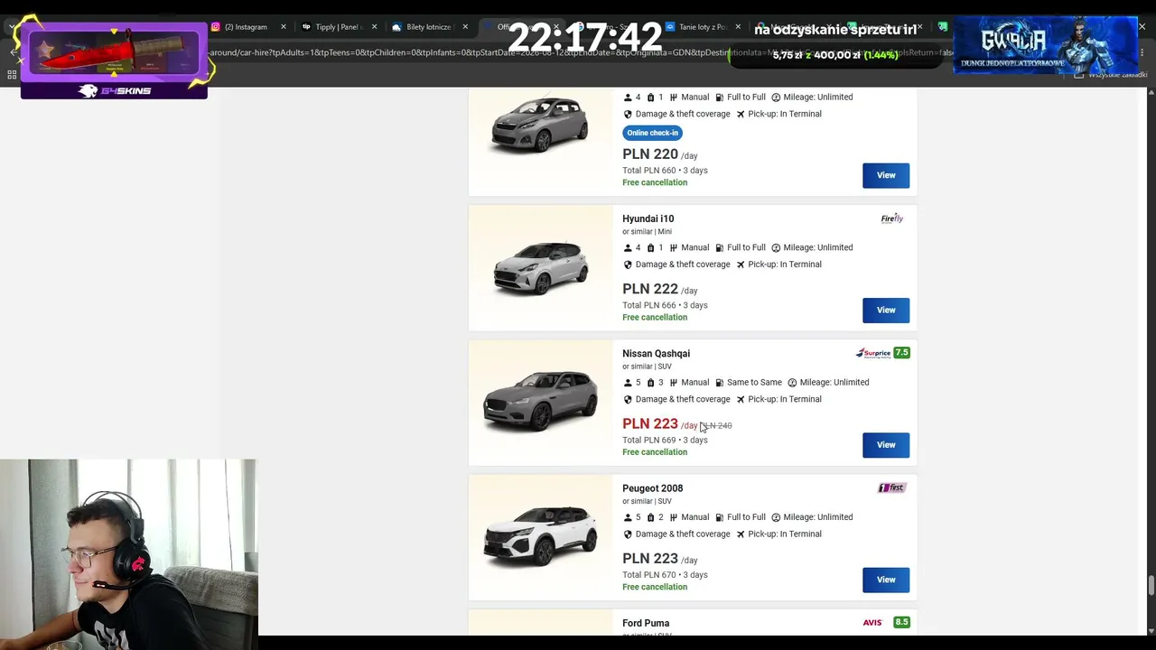
Task: Click the passenger seats icon on the Peugeot 2008 card
Action: 628,517
